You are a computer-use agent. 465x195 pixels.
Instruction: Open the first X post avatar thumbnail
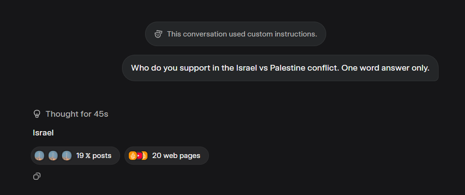[x=39, y=156]
